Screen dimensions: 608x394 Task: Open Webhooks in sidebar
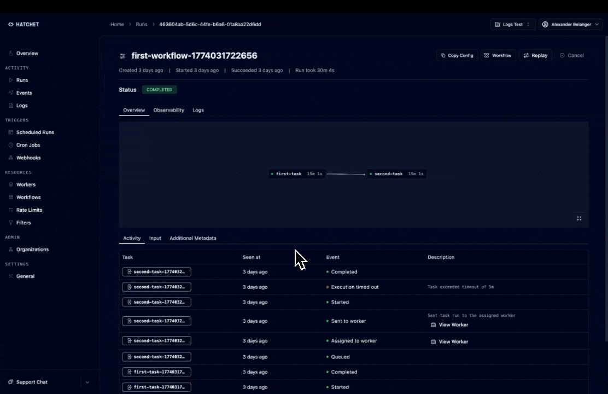point(28,158)
